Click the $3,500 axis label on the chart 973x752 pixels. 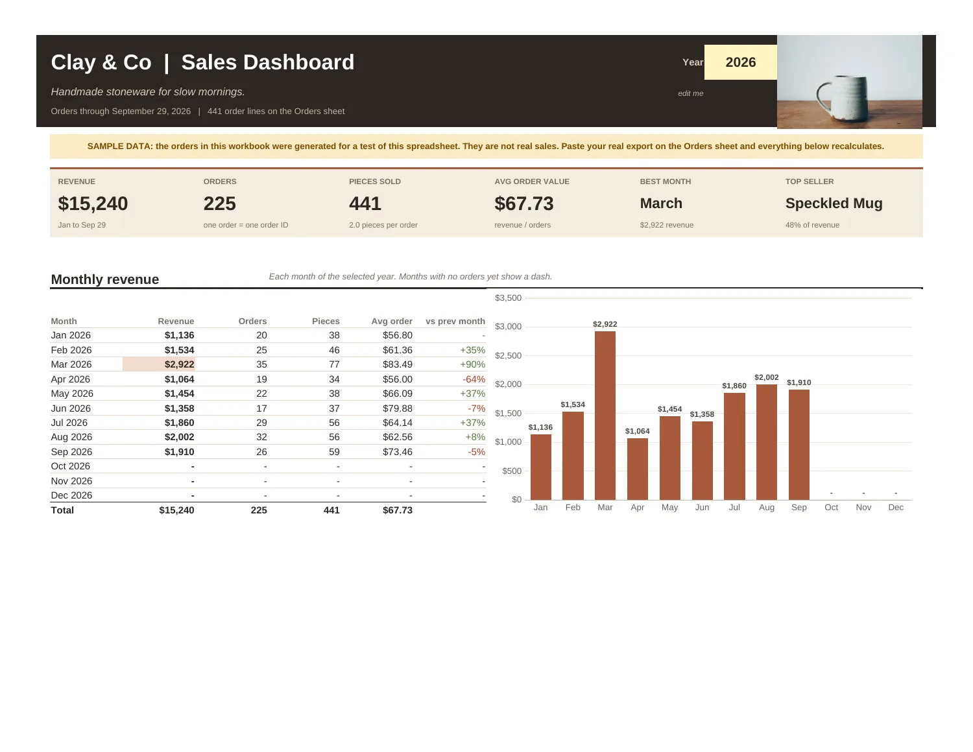click(x=508, y=298)
